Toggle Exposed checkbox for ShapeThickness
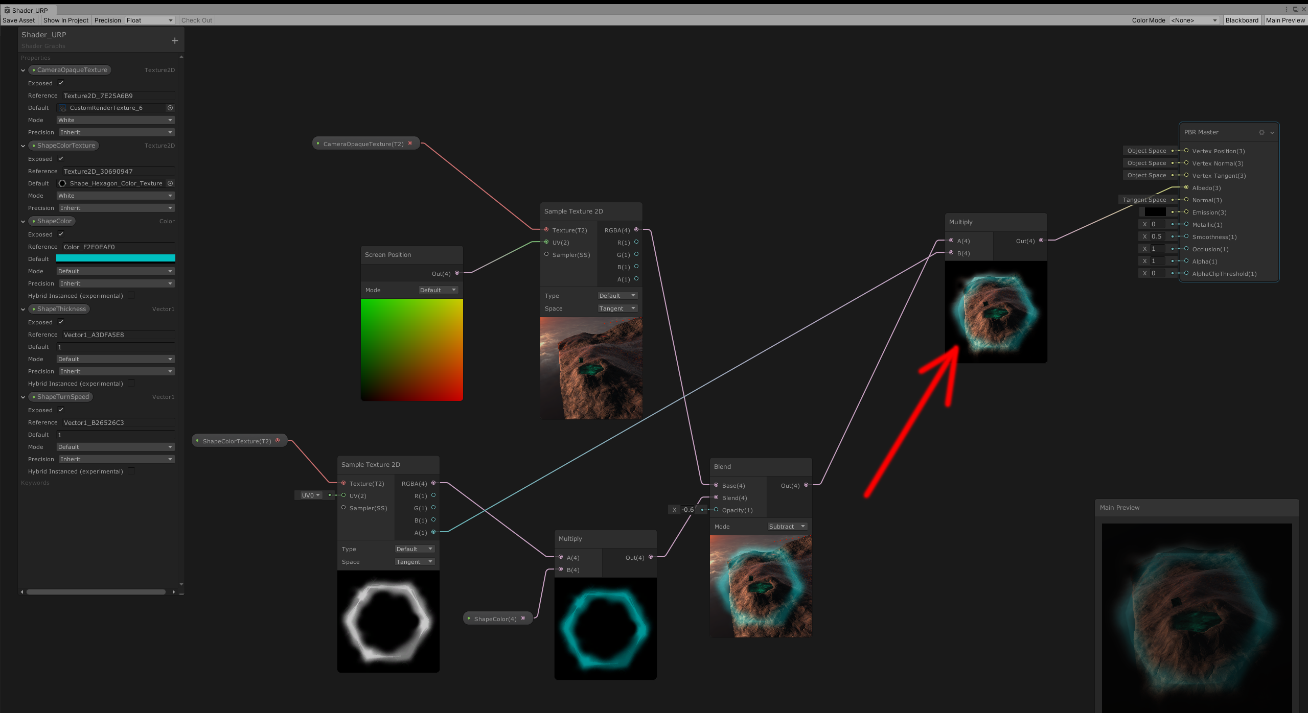1308x713 pixels. tap(61, 322)
